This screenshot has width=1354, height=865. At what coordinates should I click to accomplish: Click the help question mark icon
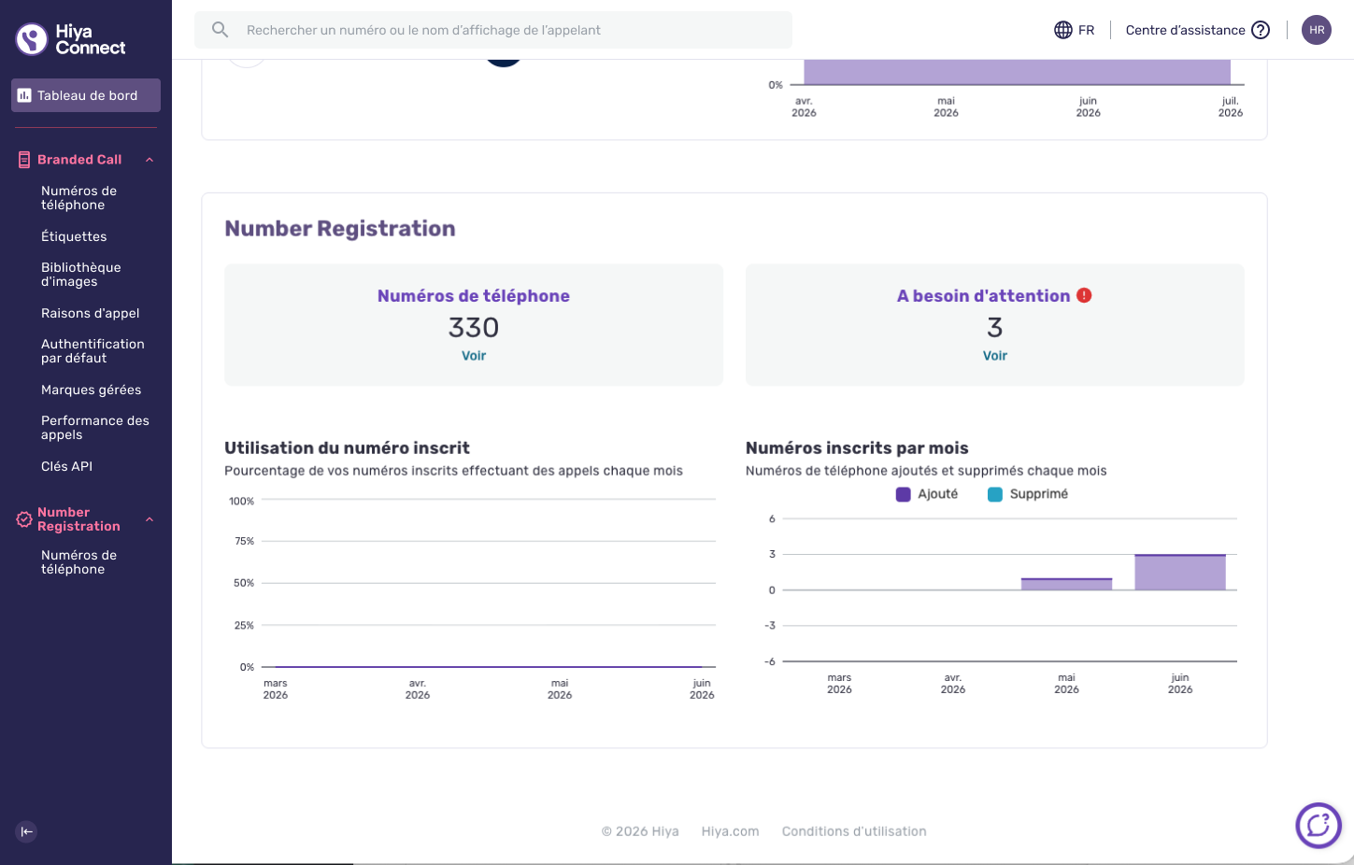coord(1261,30)
